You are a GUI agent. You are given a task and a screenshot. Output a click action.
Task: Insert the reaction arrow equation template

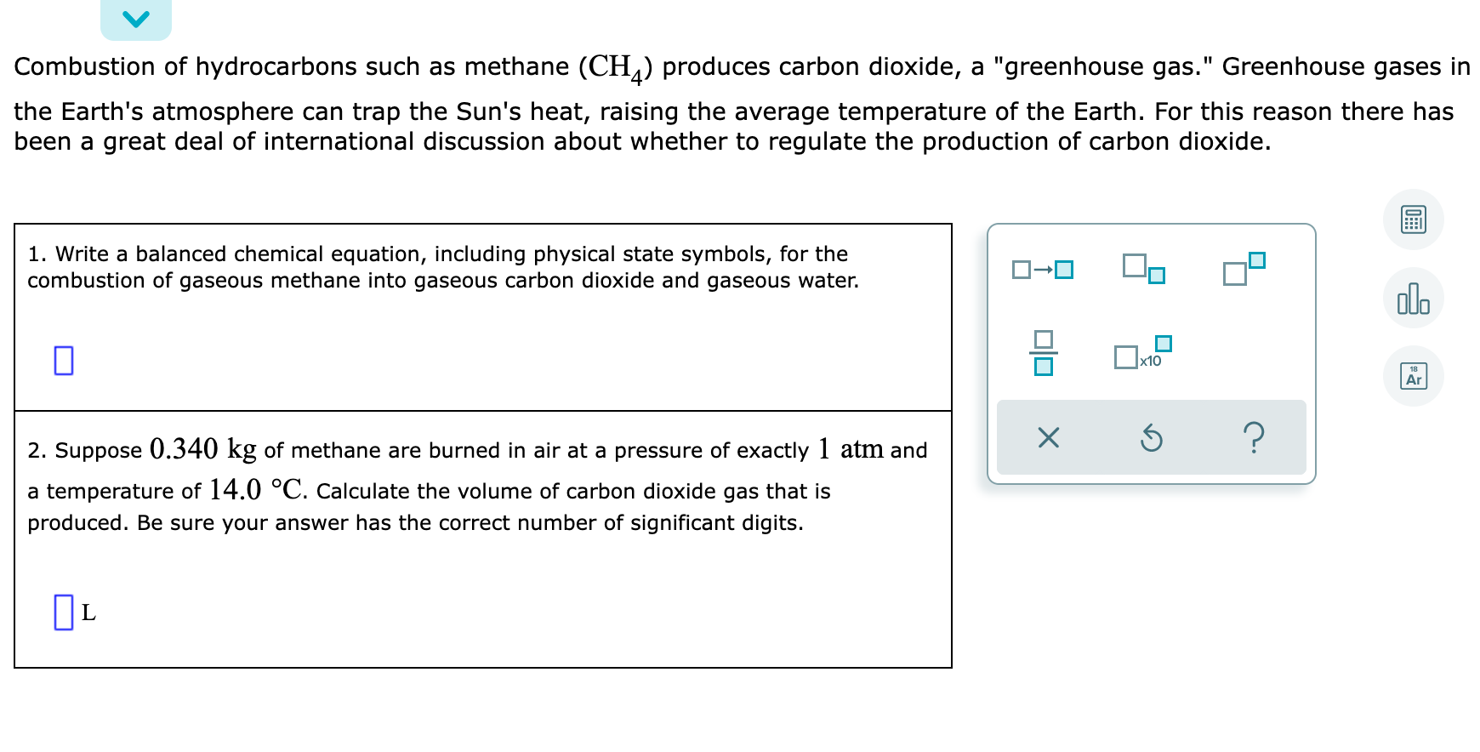(x=1042, y=269)
